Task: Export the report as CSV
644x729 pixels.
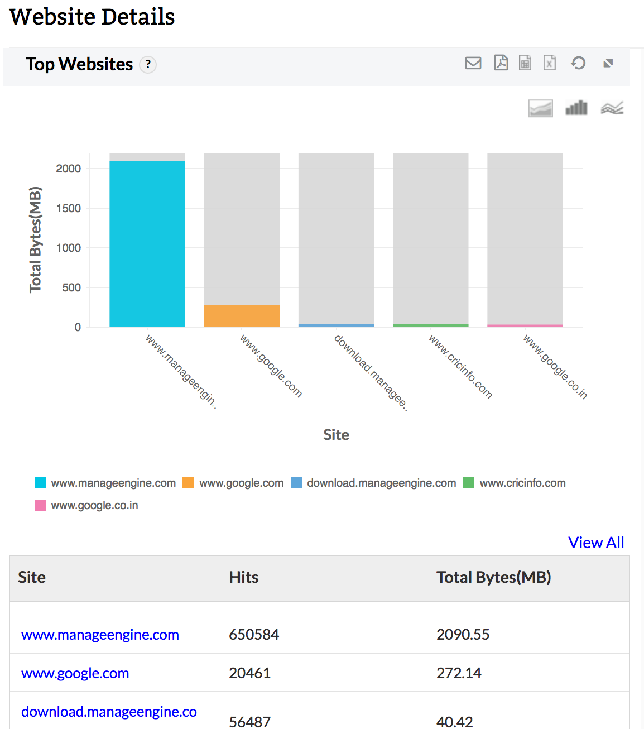Action: coord(525,63)
